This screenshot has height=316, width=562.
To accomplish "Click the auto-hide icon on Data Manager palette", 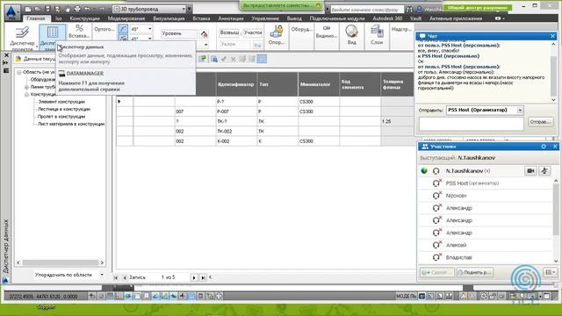I will 6,62.
